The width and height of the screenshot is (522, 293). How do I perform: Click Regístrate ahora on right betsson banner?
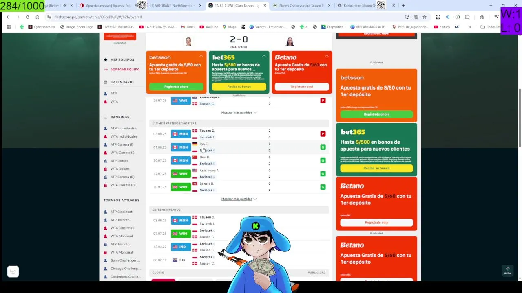click(x=376, y=114)
